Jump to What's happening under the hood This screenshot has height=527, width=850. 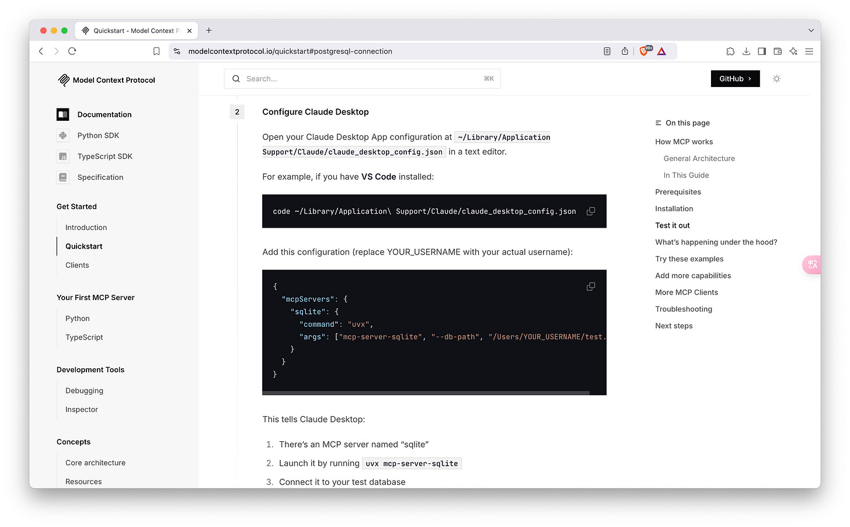716,242
